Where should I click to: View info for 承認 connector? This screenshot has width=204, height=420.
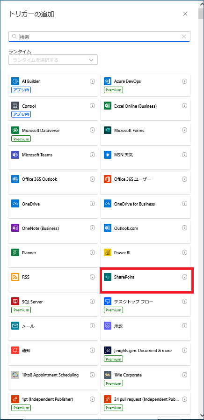pos(184,326)
